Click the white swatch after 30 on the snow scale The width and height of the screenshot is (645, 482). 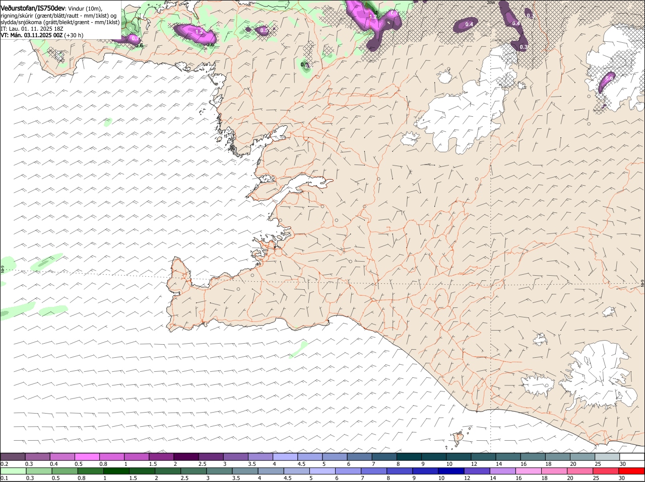point(632,457)
